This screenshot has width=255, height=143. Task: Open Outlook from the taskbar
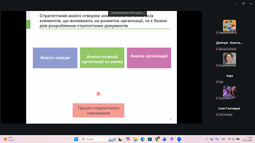[x=164, y=139]
